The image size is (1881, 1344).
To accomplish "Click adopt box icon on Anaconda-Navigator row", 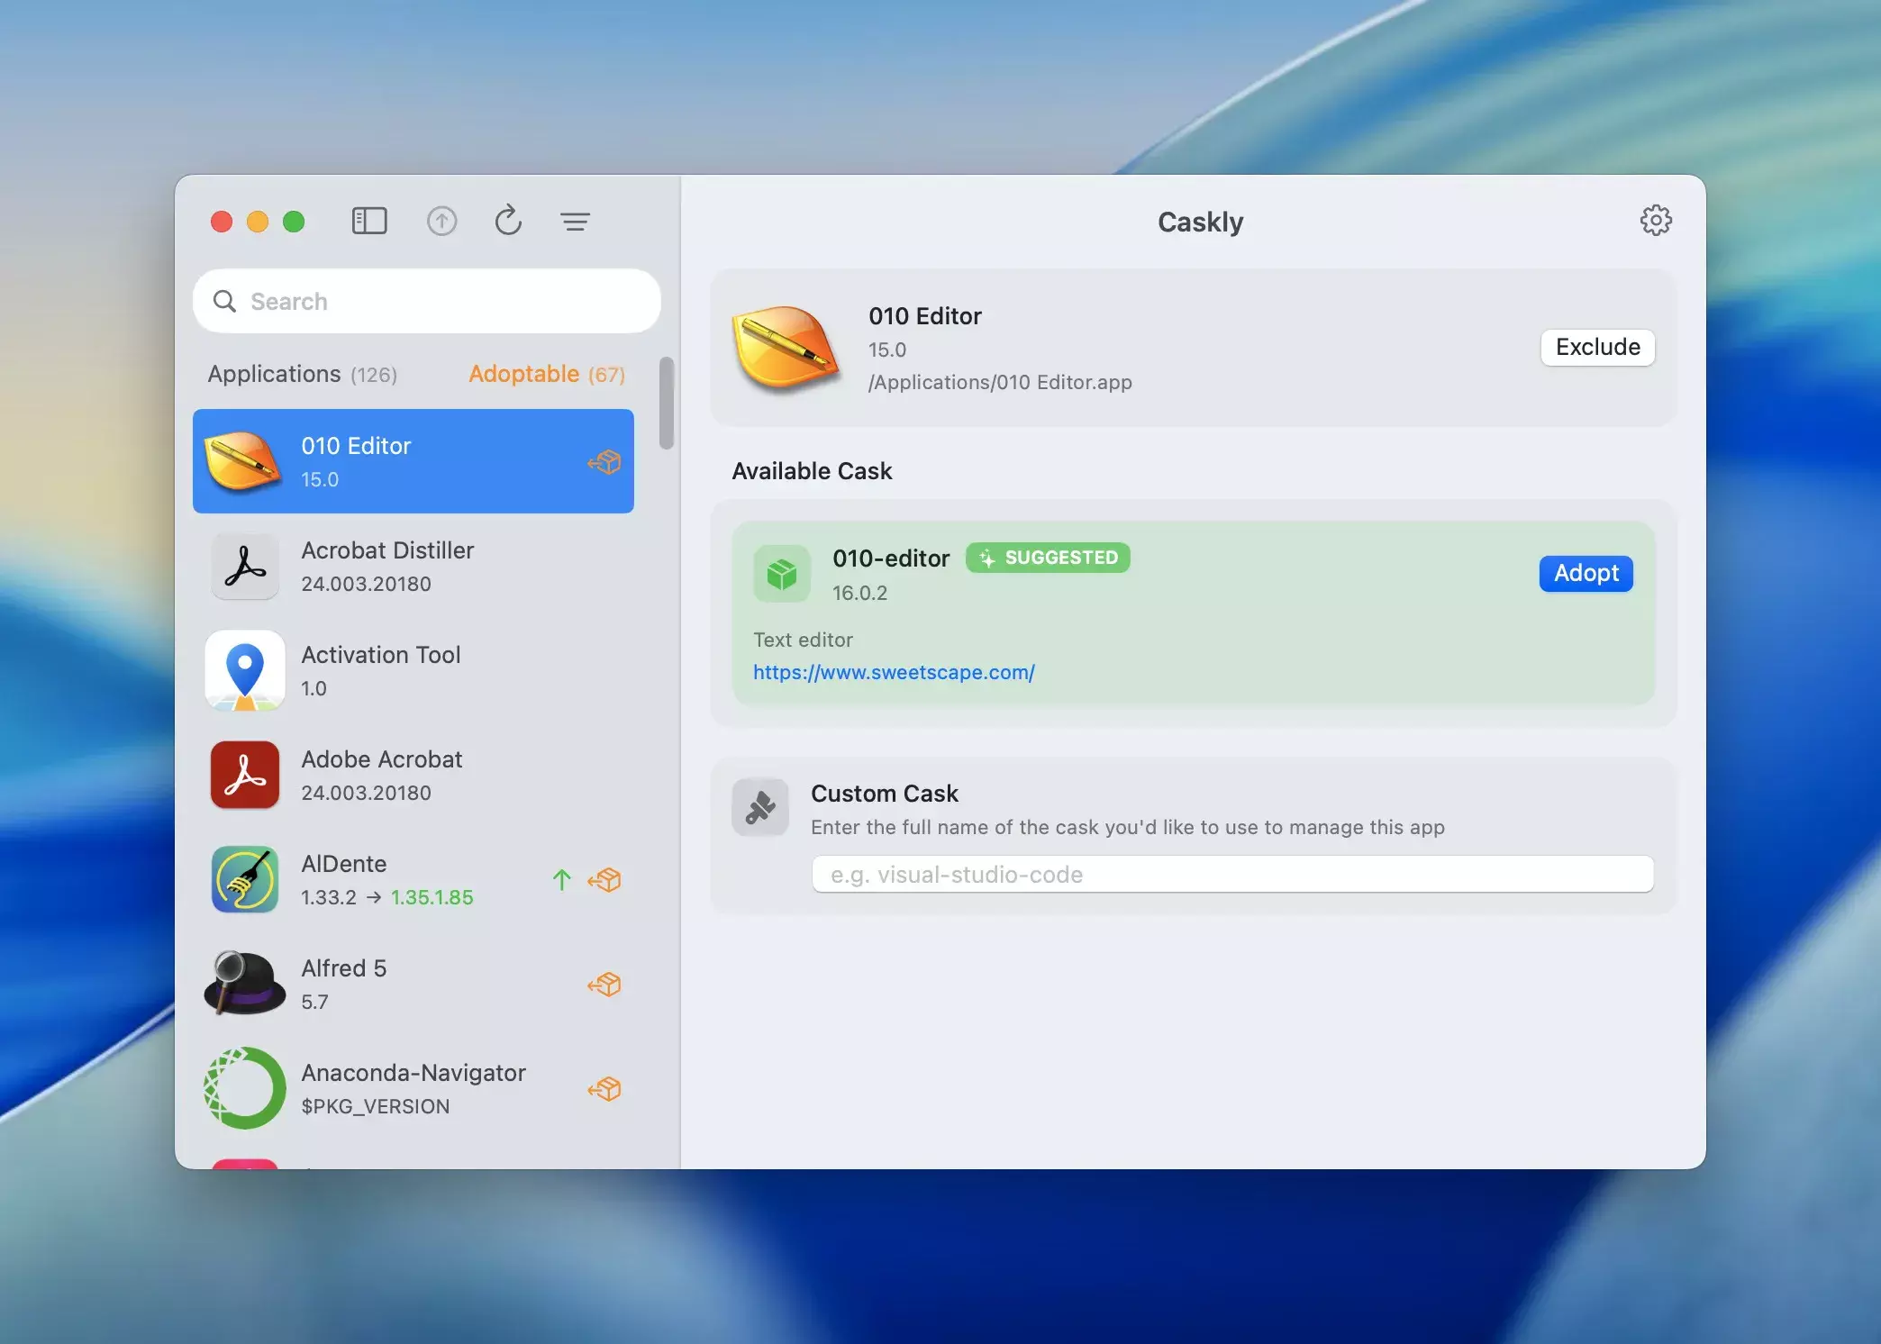I will 604,1089.
